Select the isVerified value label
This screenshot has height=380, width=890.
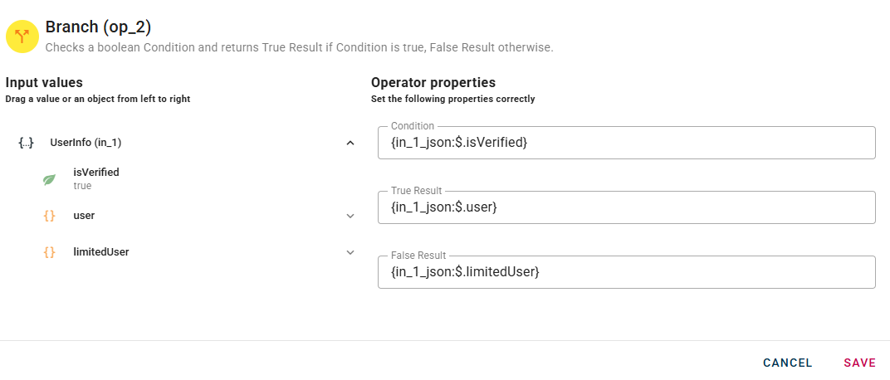tap(96, 173)
